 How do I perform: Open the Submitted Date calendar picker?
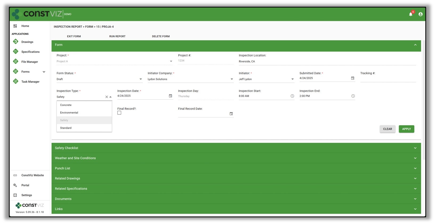pos(352,78)
